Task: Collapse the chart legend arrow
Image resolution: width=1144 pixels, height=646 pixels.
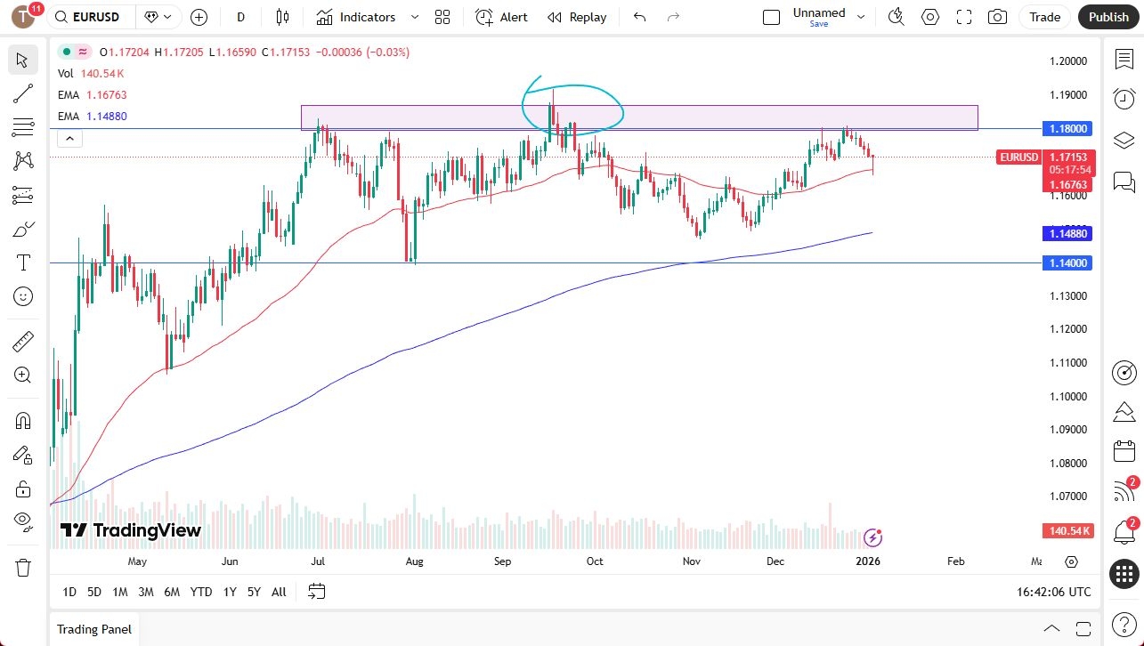Action: pos(69,138)
